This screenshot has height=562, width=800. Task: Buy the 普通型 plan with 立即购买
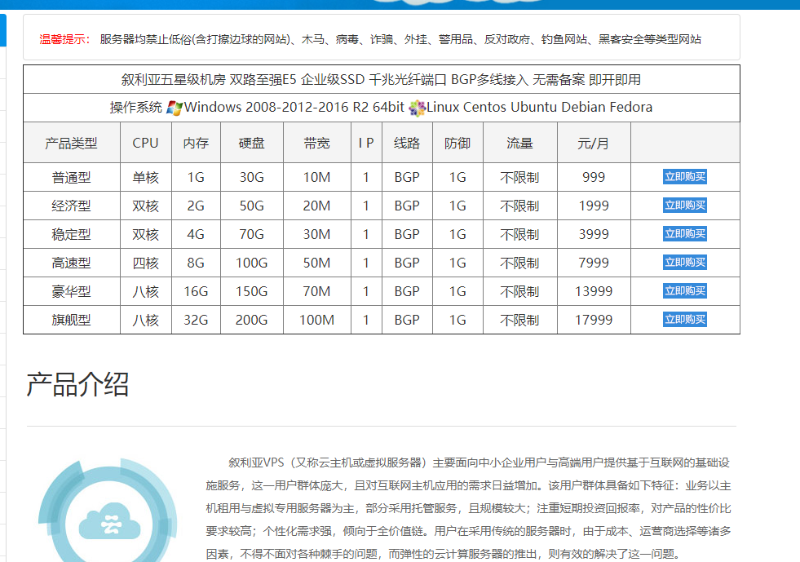click(x=684, y=177)
